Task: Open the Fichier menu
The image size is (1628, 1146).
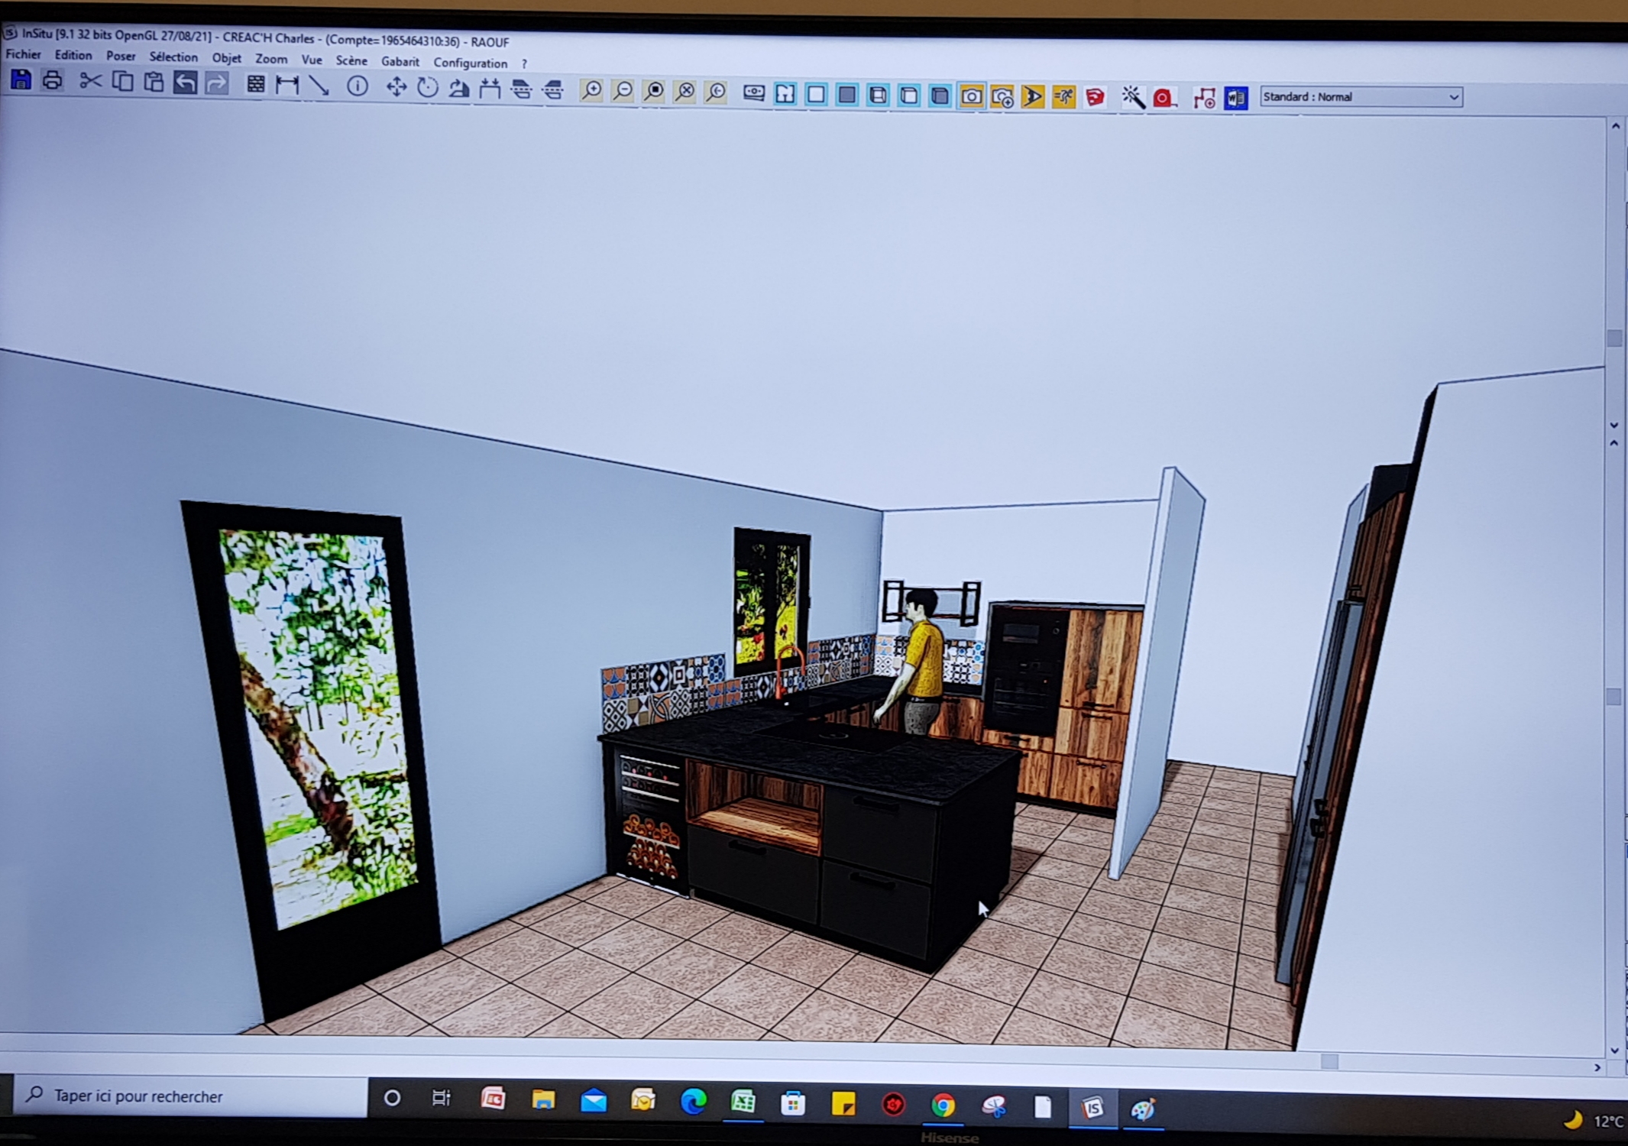Action: click(x=23, y=54)
